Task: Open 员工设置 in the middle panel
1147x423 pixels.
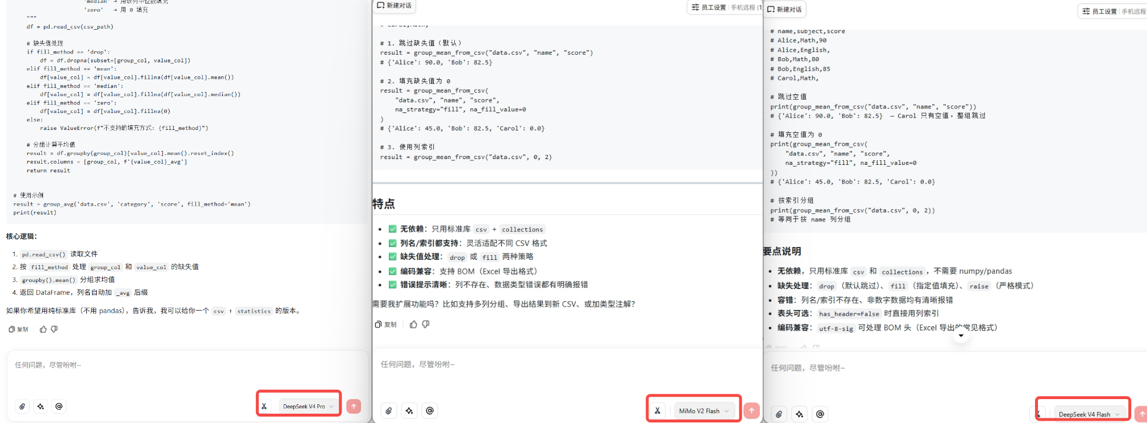Action: pyautogui.click(x=708, y=8)
